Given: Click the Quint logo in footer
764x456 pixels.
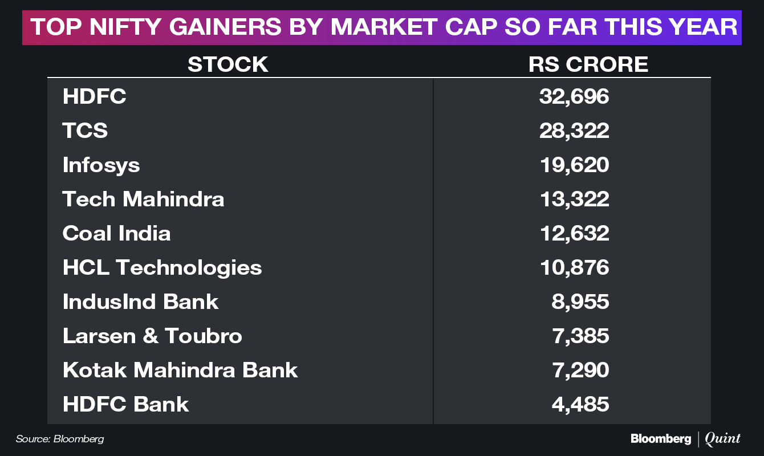Looking at the screenshot, I should click(722, 438).
